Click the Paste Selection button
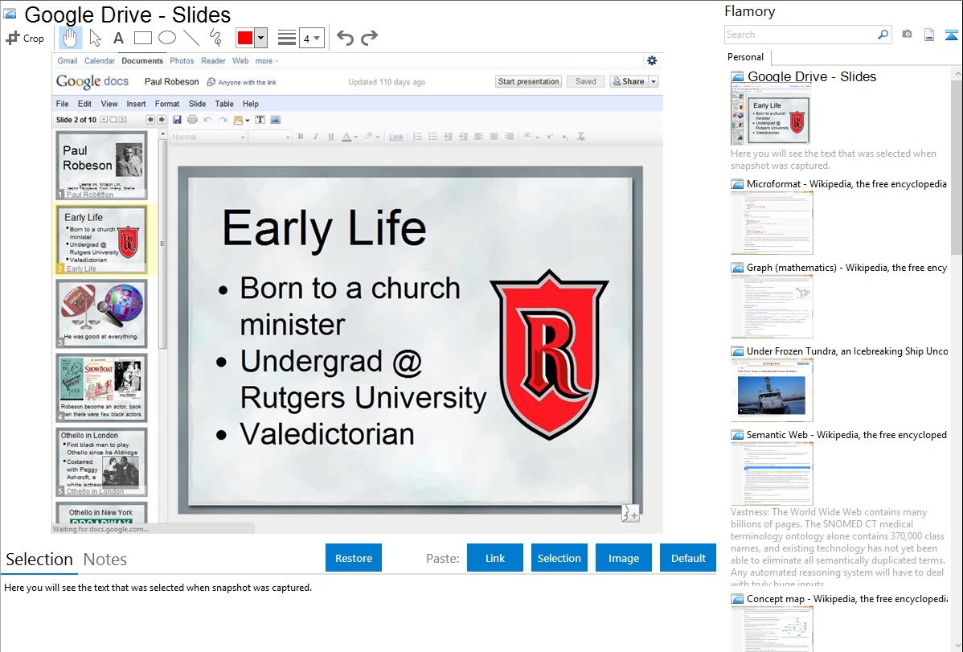This screenshot has width=963, height=652. coord(559,558)
